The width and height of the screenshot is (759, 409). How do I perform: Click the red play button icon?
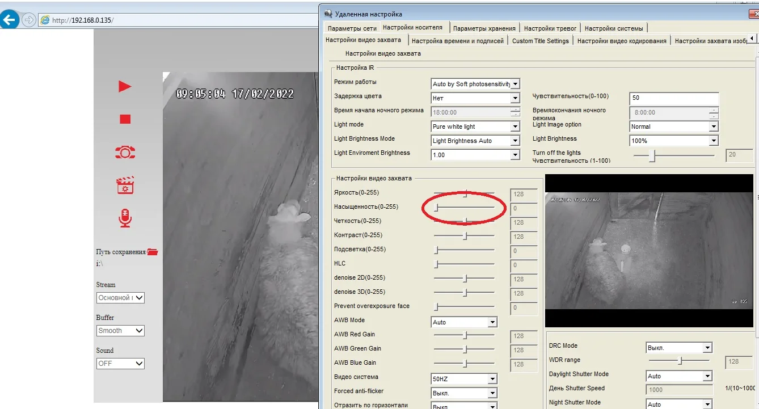(x=125, y=86)
